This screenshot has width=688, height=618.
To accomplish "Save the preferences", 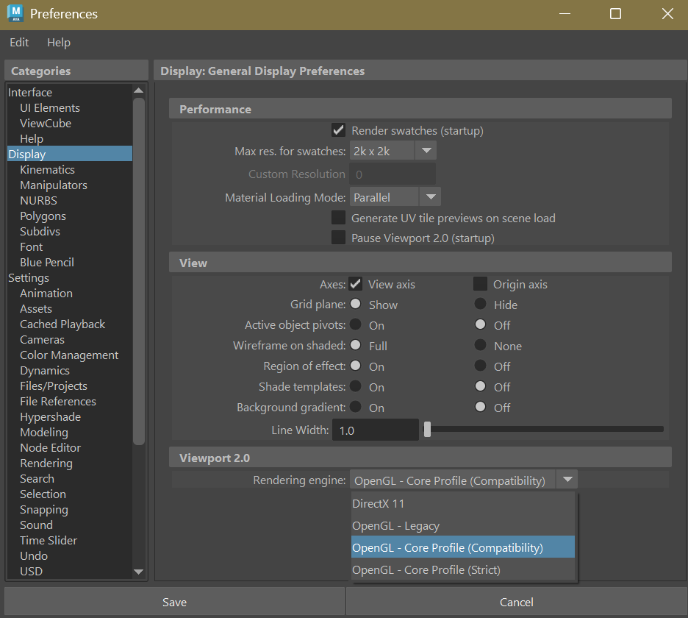I will (175, 602).
